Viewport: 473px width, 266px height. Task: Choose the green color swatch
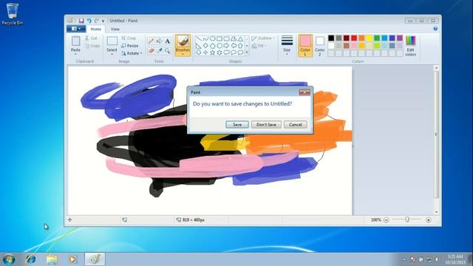[377, 38]
